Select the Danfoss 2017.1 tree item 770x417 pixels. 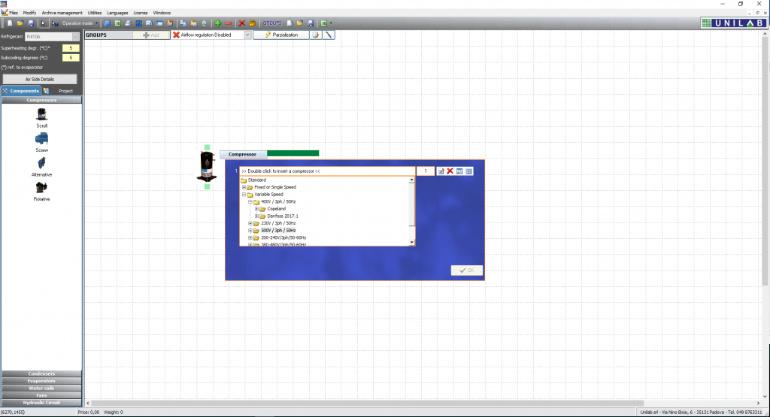pyautogui.click(x=283, y=216)
